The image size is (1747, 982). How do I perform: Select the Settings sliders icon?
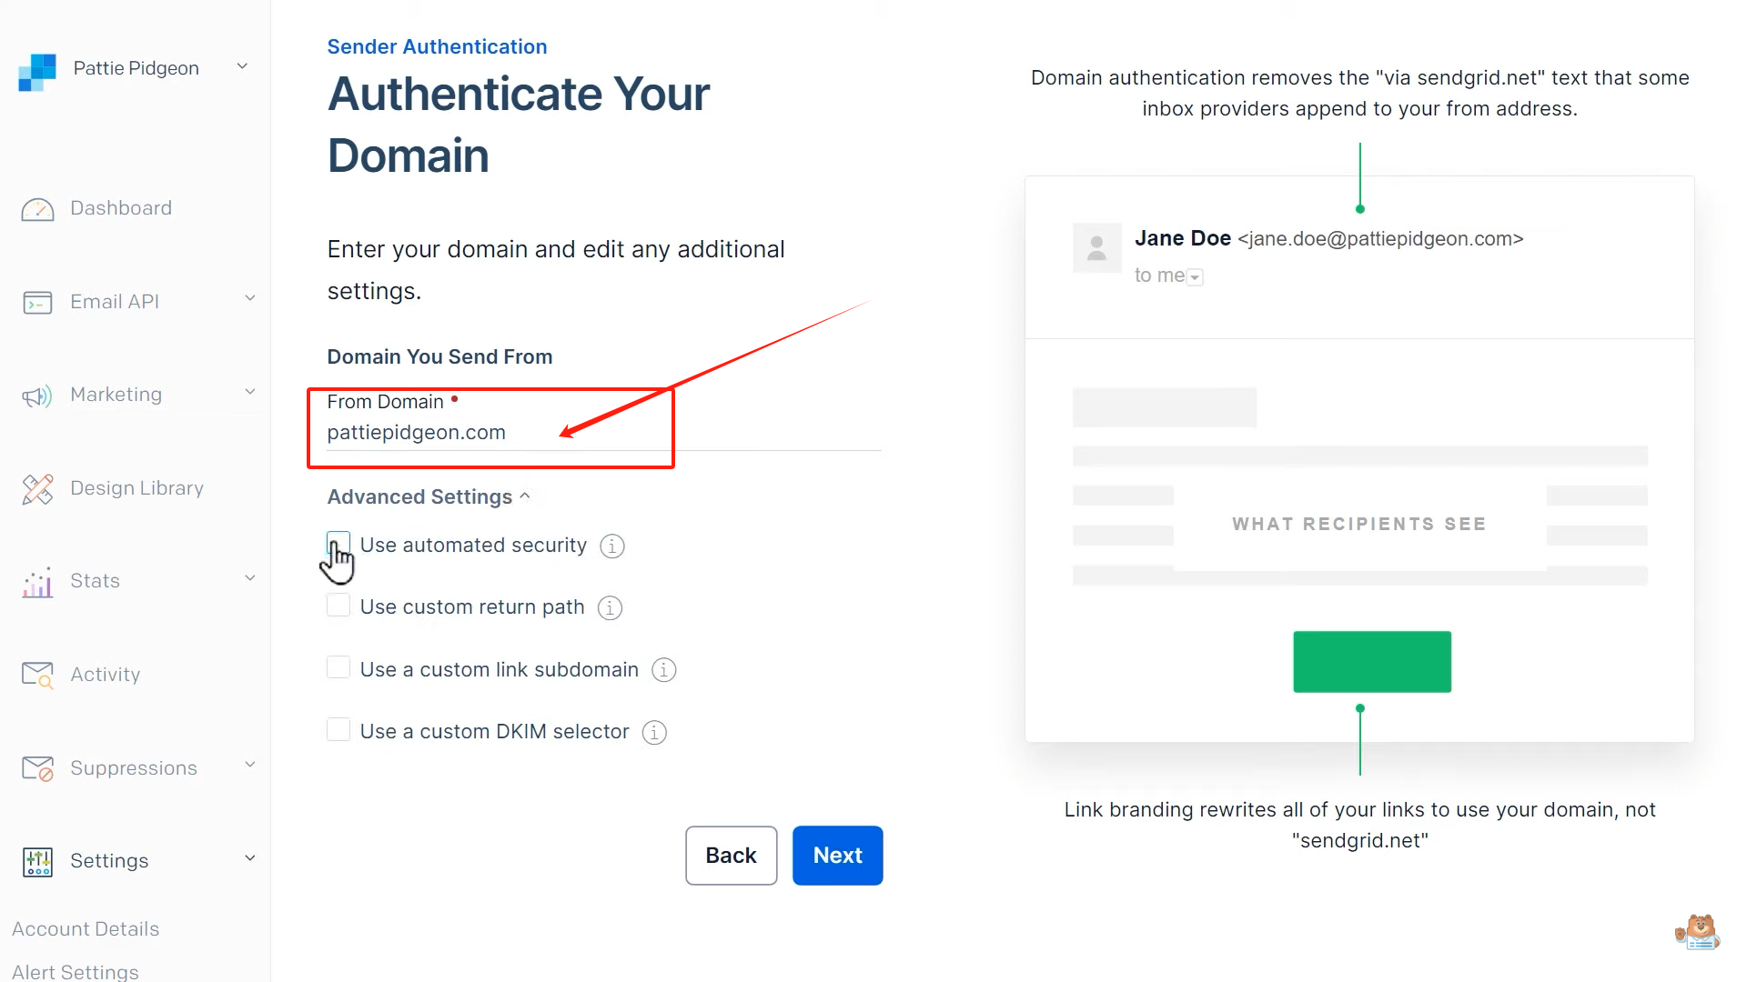tap(37, 861)
